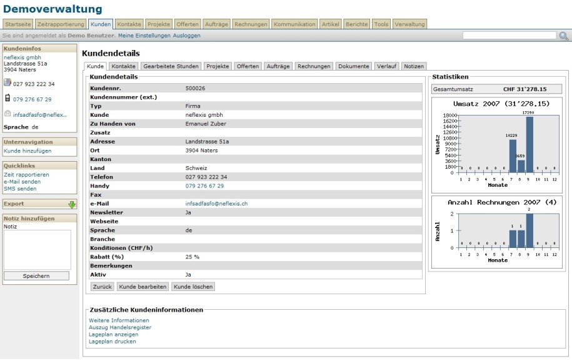The image size is (572, 361).
Task: Open the Weitere Informationen link
Action: [x=119, y=320]
